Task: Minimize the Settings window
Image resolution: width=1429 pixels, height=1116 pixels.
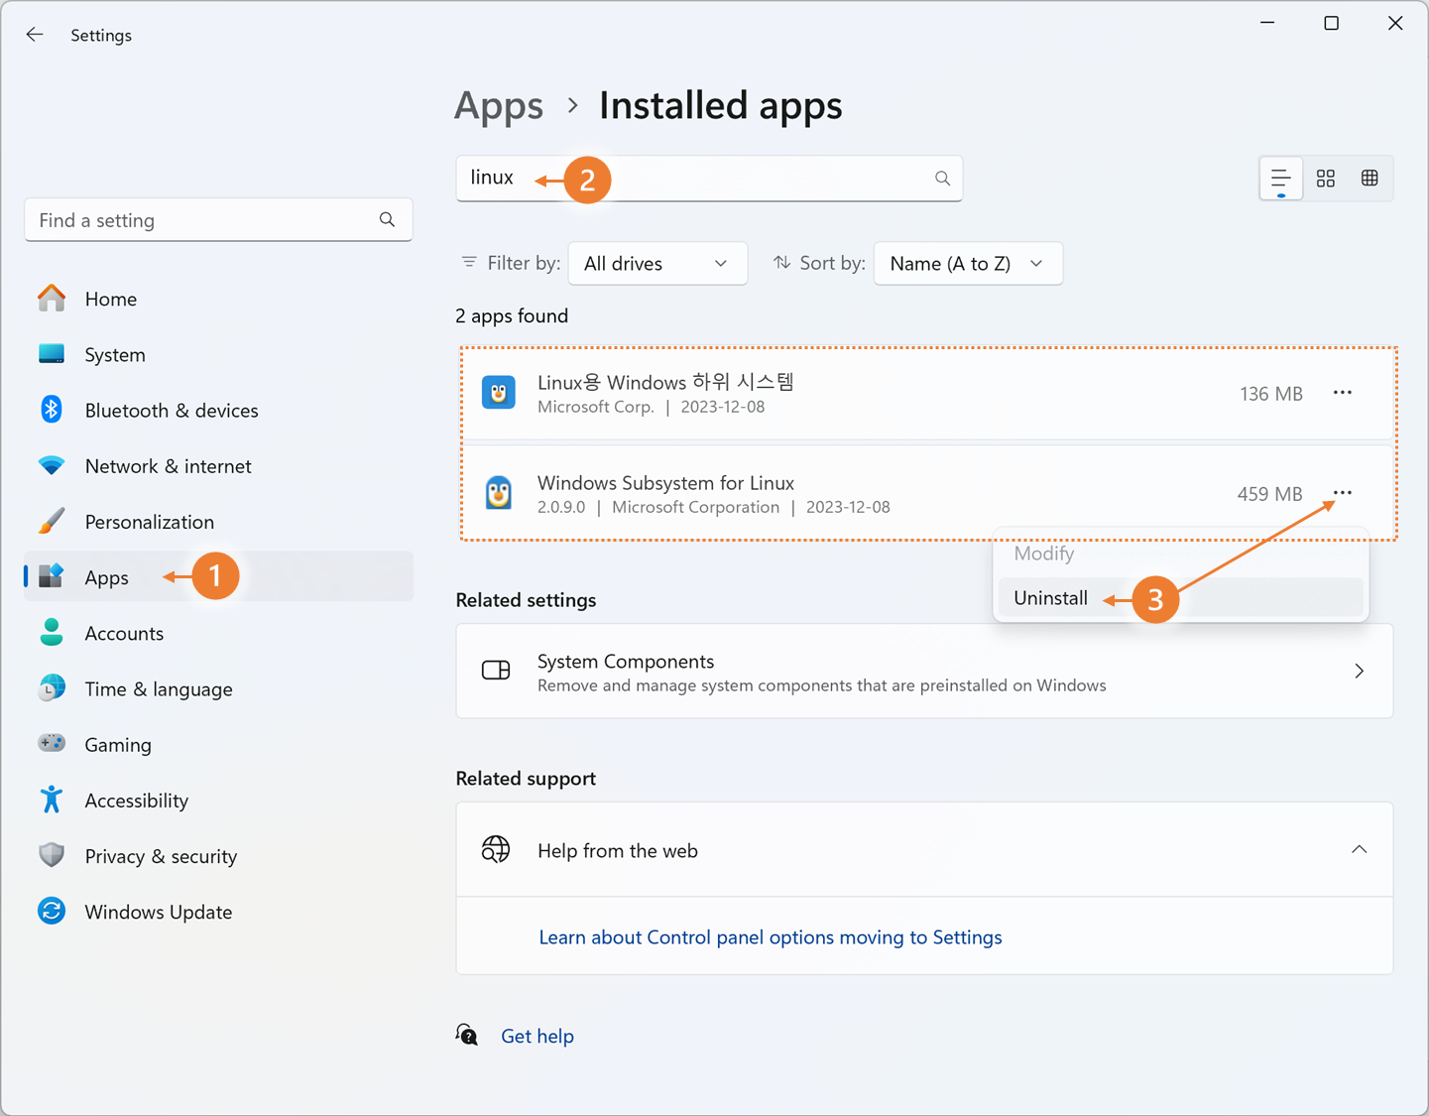Action: tap(1267, 23)
